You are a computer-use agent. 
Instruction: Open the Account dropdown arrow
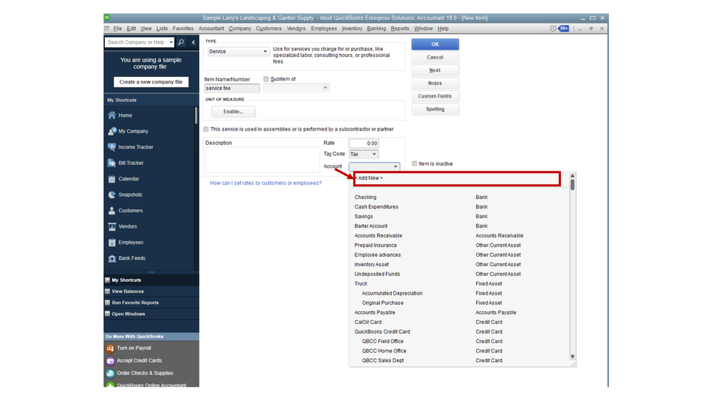click(x=395, y=166)
